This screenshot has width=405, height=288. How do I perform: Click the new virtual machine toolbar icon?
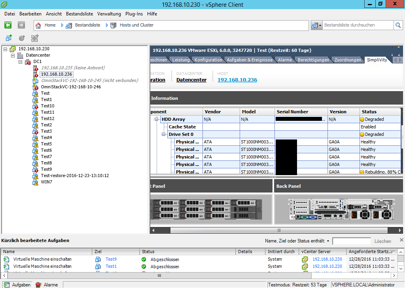click(x=9, y=38)
